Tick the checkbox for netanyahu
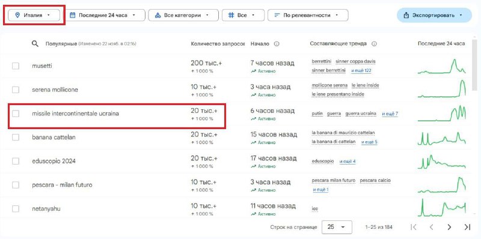The width and height of the screenshot is (481, 239). click(16, 209)
